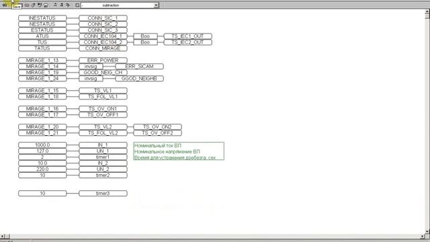Select the MIRAGE_1_15 block
Image resolution: width=430 pixels, height=242 pixels.
[x=42, y=91]
